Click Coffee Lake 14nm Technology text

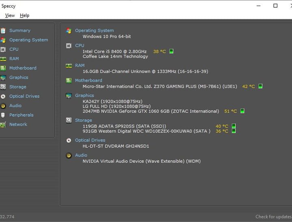tap(115, 56)
